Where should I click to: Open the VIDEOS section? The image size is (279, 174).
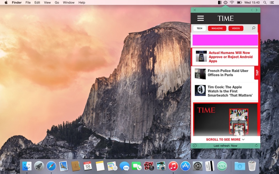[236, 28]
